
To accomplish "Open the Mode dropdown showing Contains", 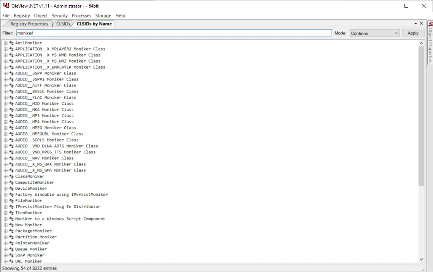I will point(374,33).
